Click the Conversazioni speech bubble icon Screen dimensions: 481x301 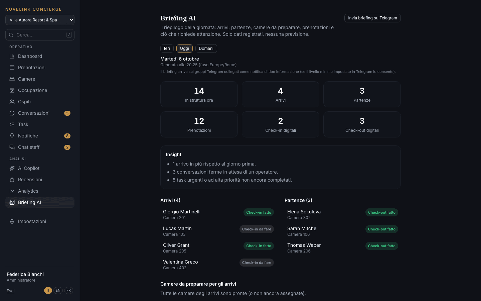[x=12, y=113]
